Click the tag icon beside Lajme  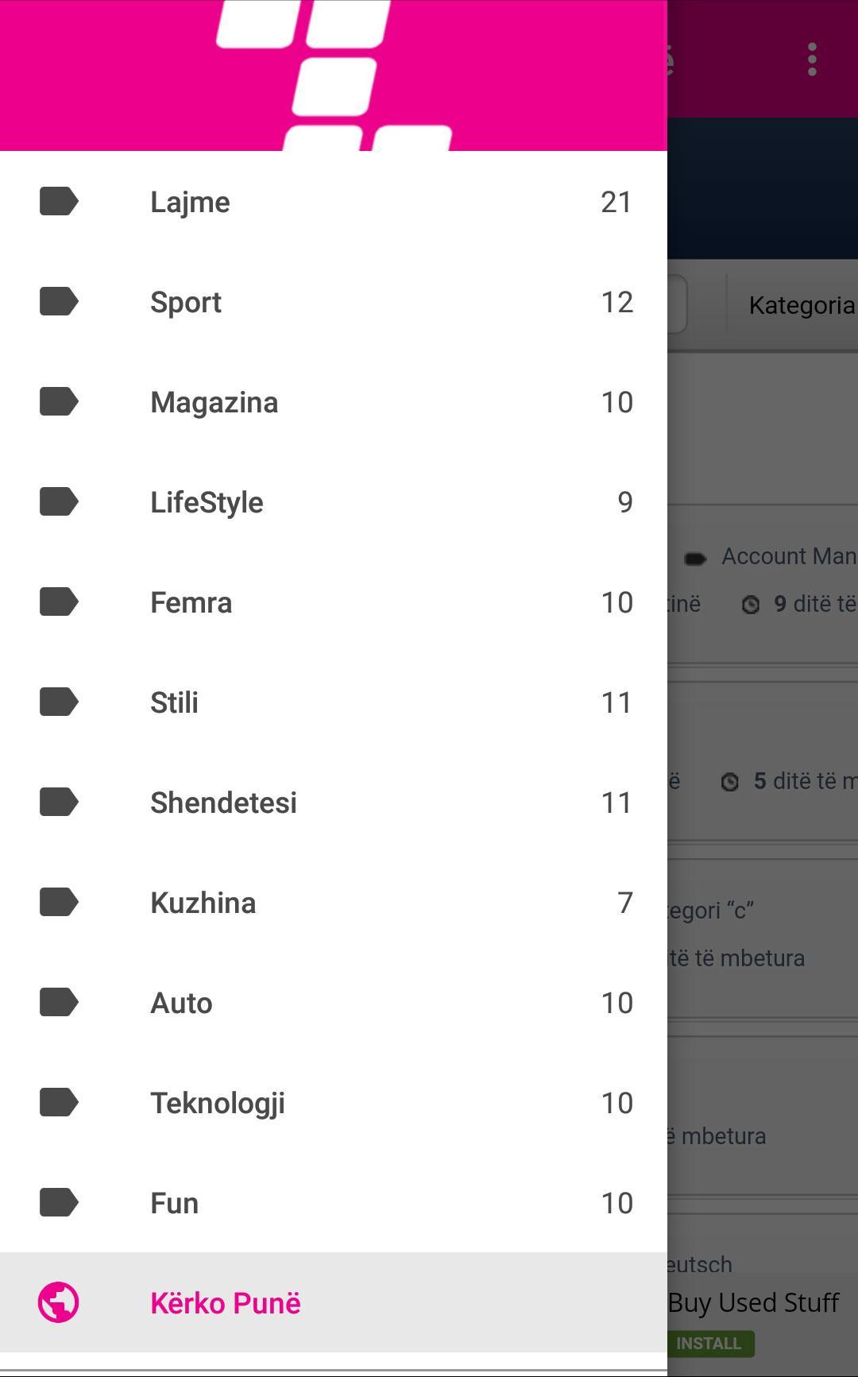59,202
